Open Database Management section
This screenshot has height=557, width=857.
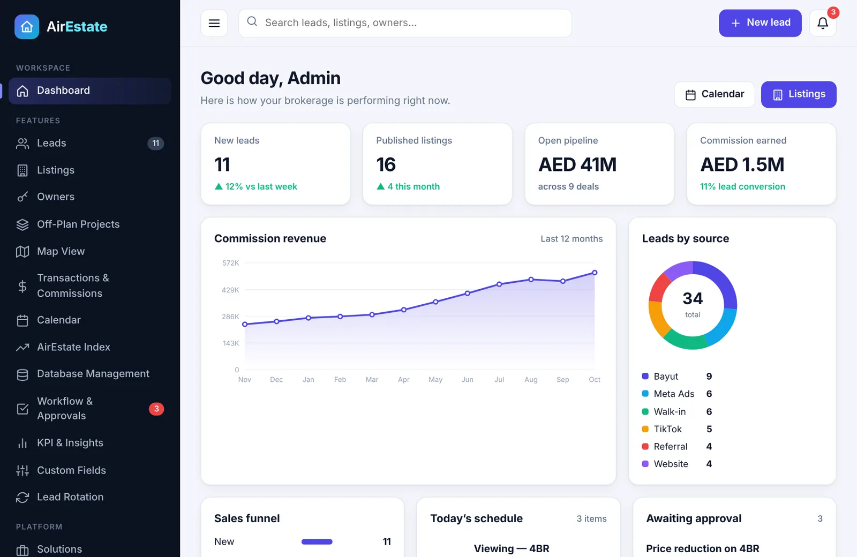click(x=90, y=374)
